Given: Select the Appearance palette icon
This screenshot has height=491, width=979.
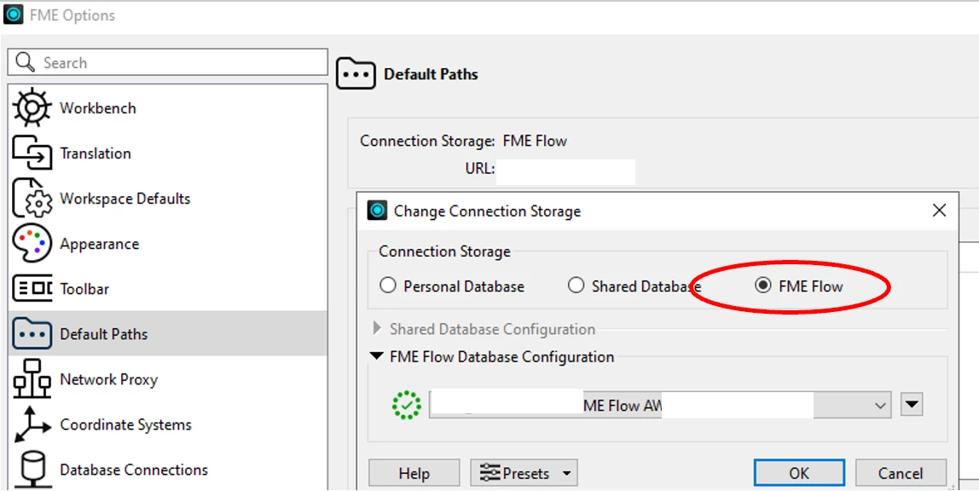Looking at the screenshot, I should [32, 243].
